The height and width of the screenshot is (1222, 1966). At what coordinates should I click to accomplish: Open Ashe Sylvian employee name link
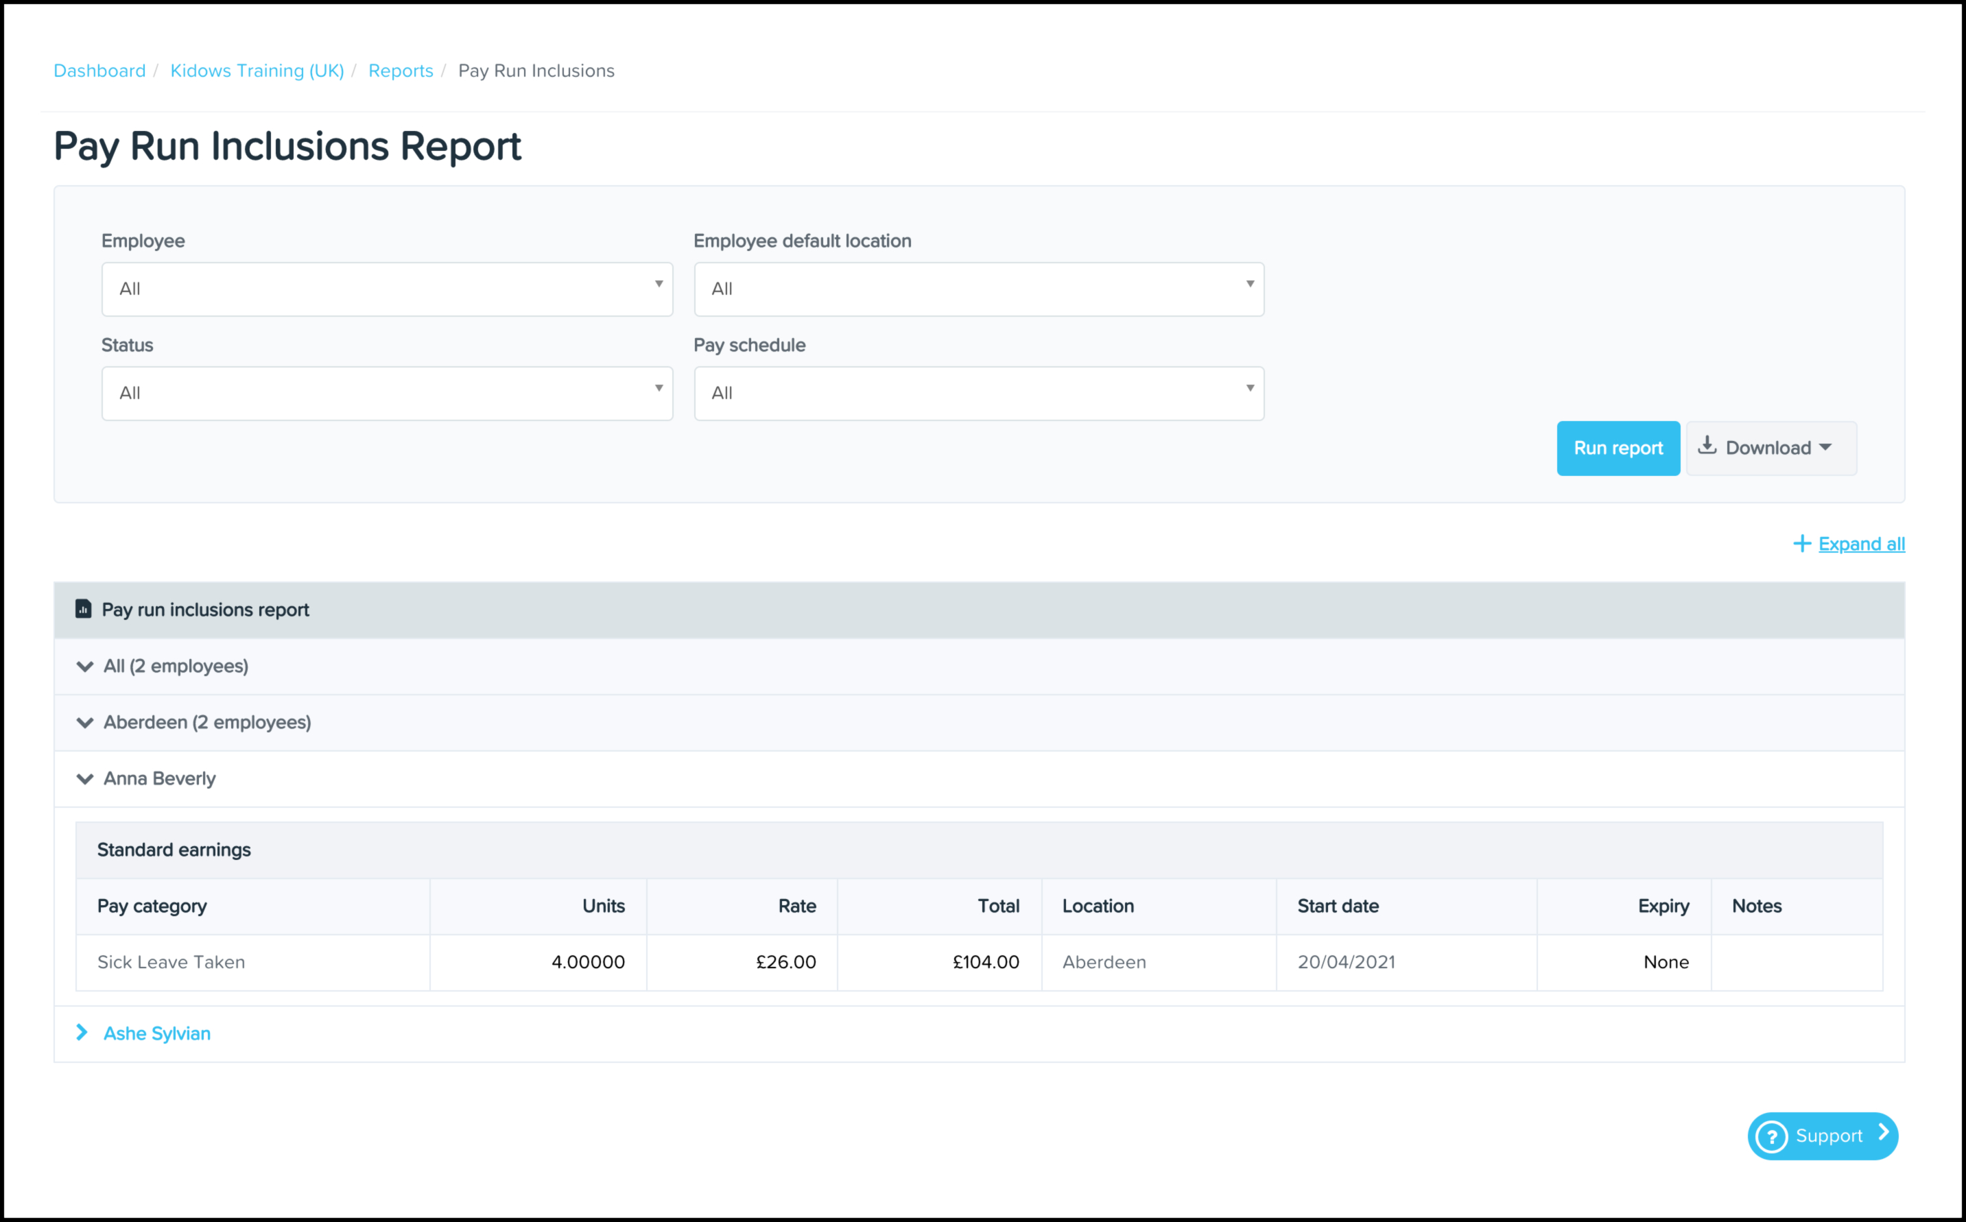coord(157,1033)
